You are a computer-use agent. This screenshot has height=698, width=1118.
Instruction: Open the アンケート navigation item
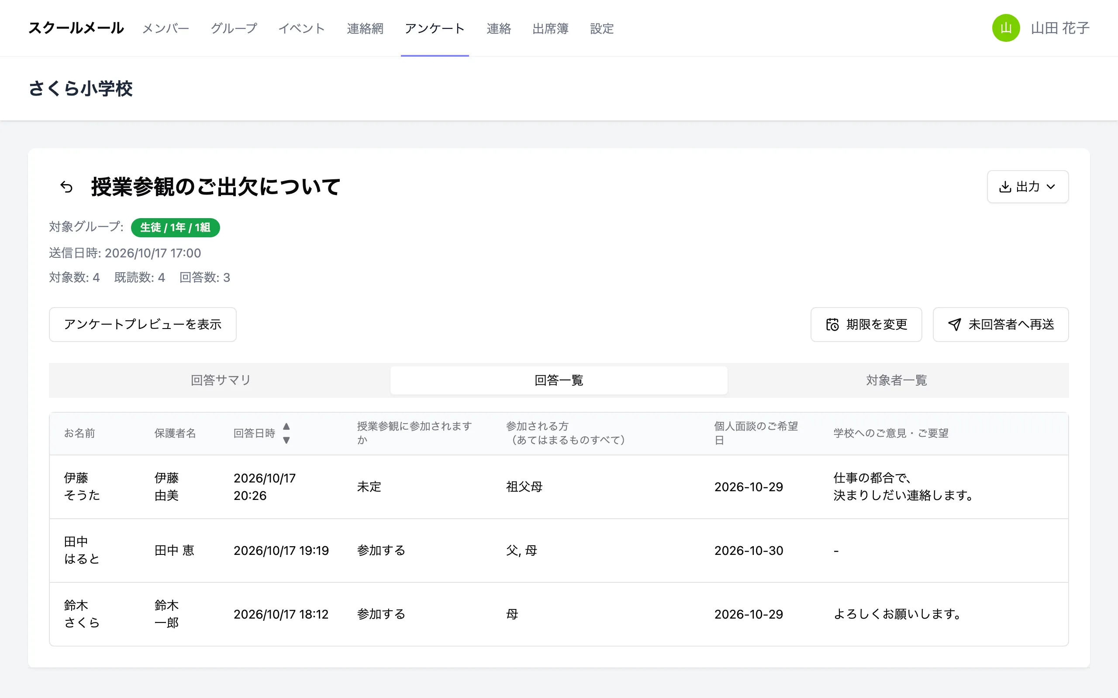tap(435, 29)
